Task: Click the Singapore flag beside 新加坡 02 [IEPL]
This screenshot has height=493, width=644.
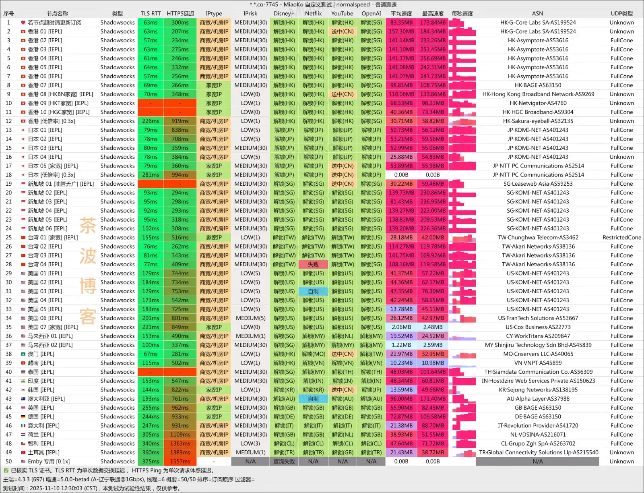Action: [x=23, y=193]
